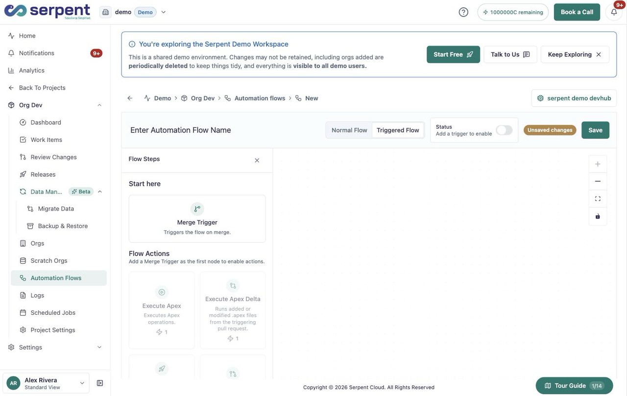Zoom out on the flow canvas

click(598, 181)
